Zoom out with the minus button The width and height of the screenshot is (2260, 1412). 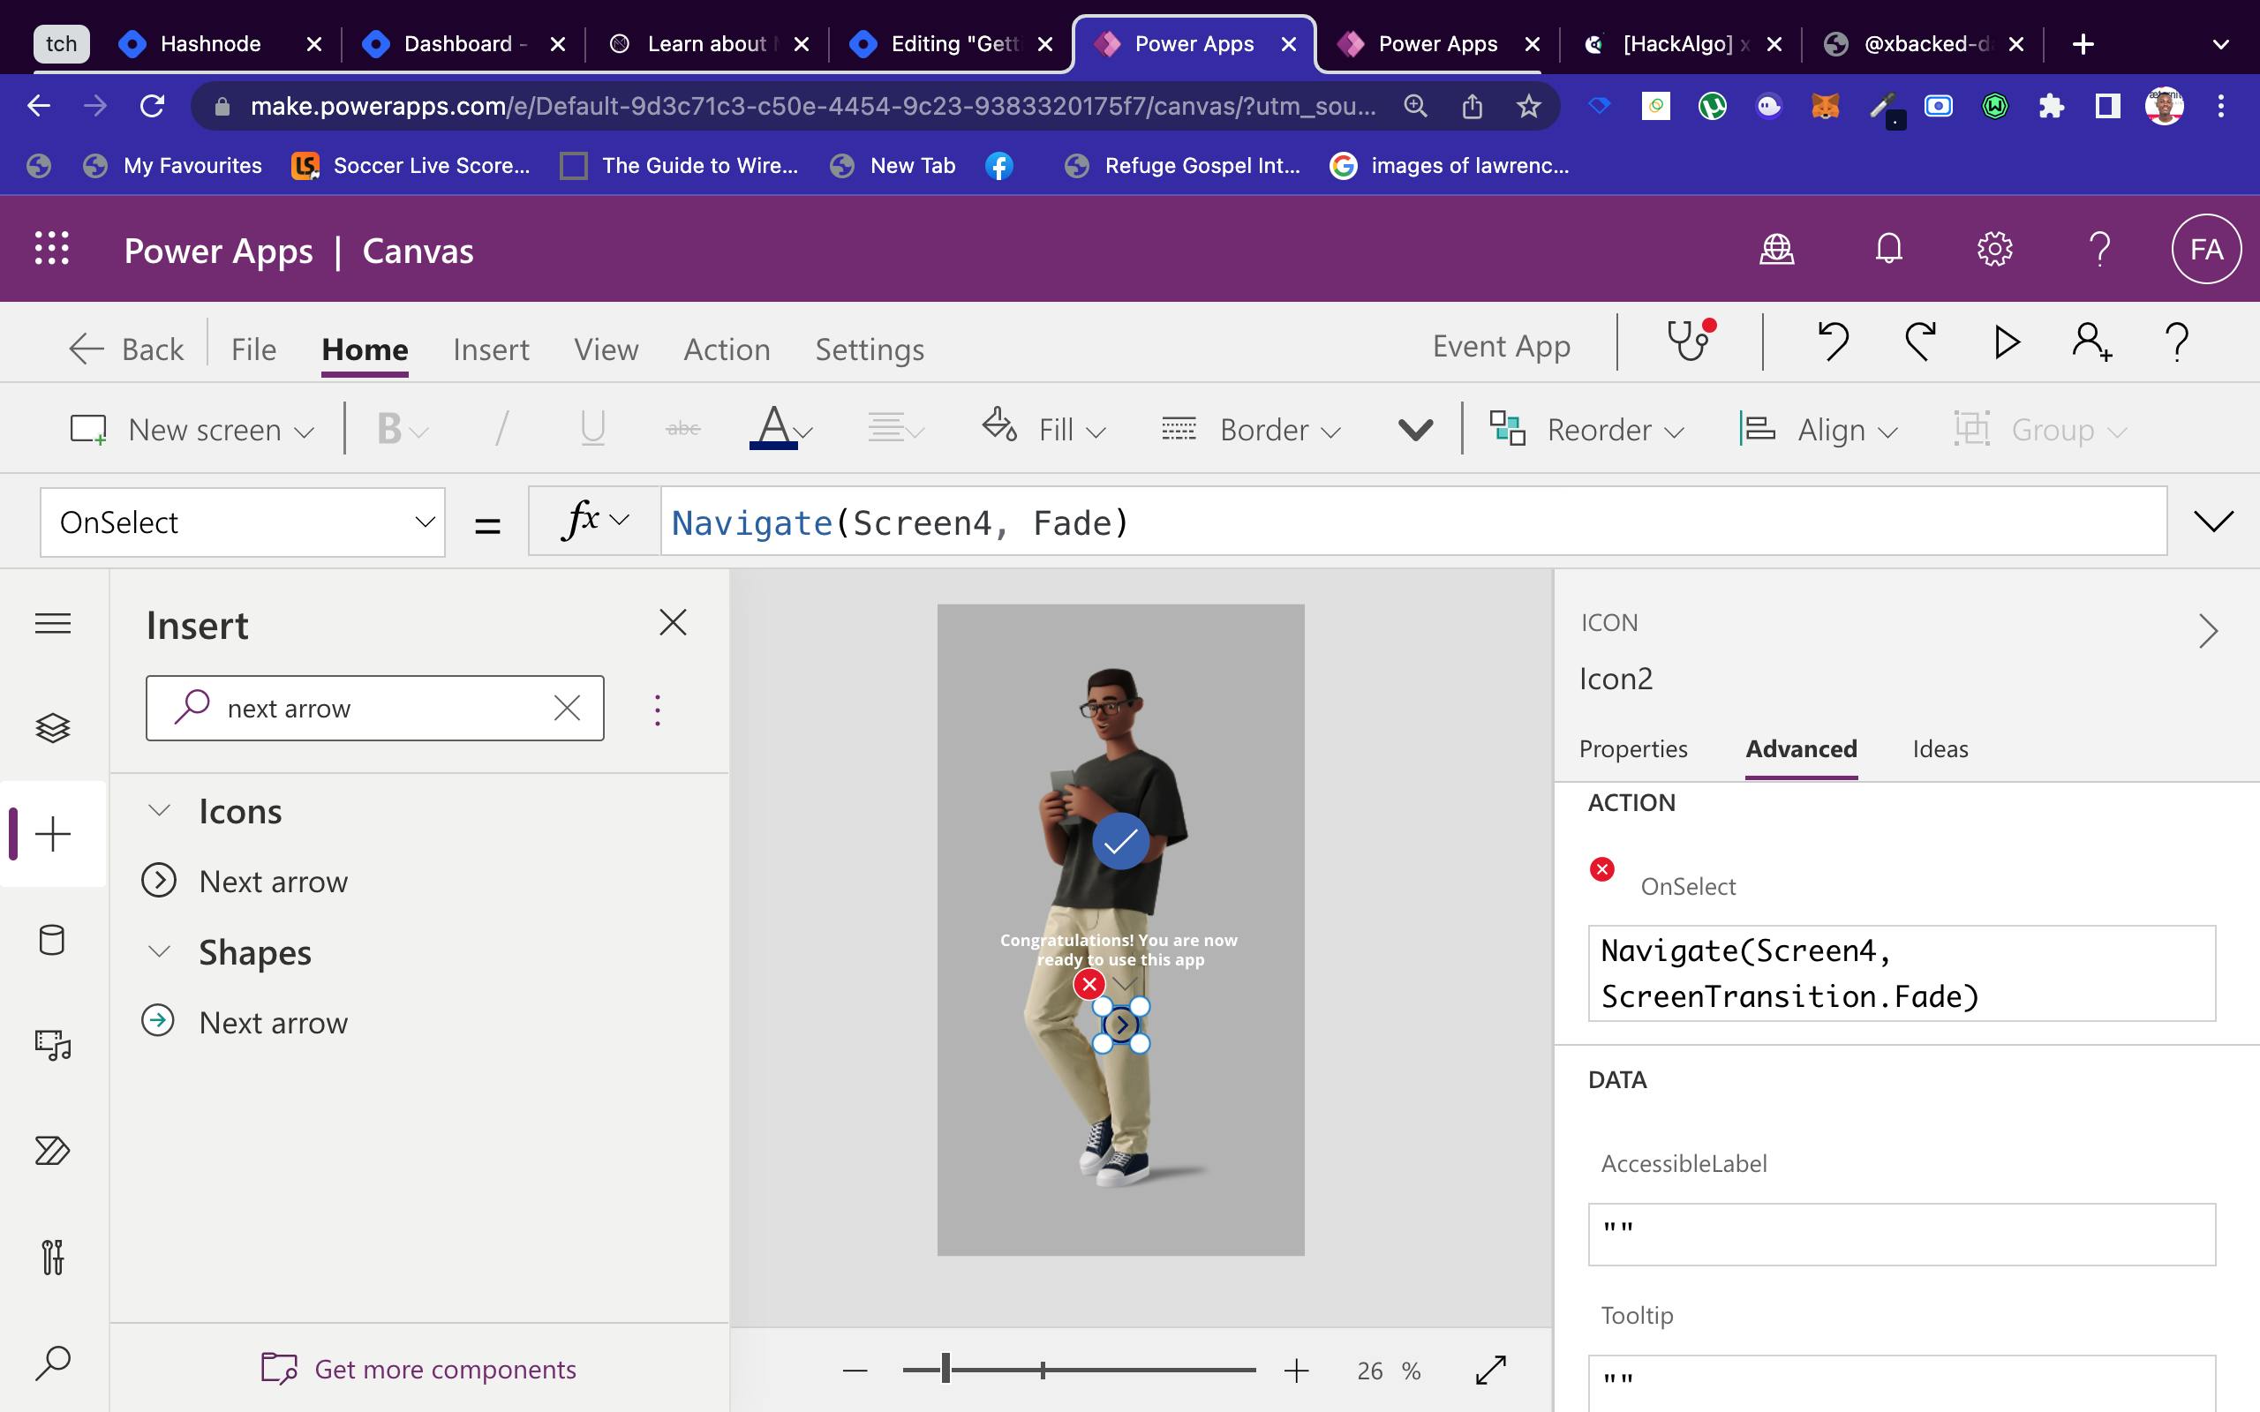[x=855, y=1370]
